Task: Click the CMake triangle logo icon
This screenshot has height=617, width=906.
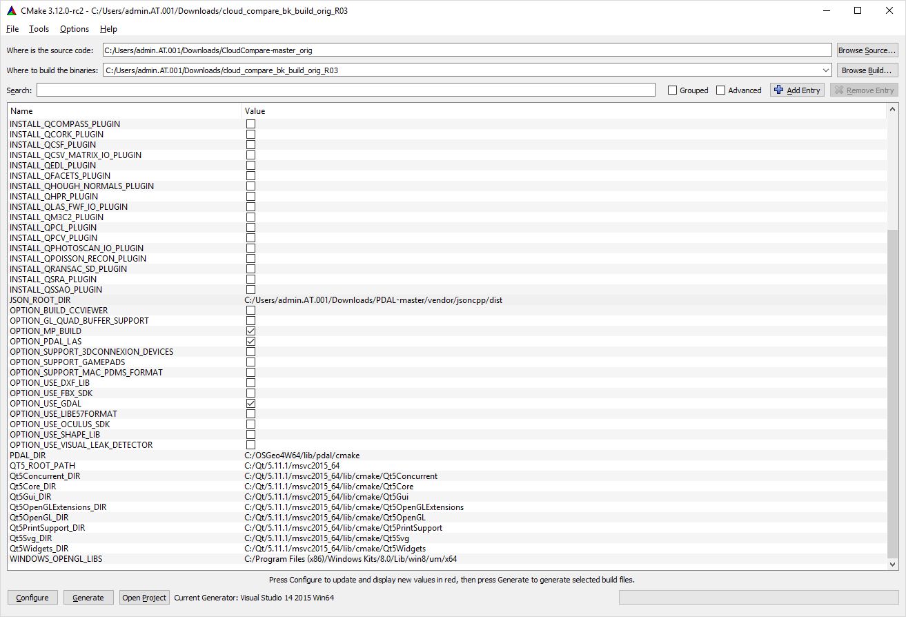Action: tap(11, 10)
